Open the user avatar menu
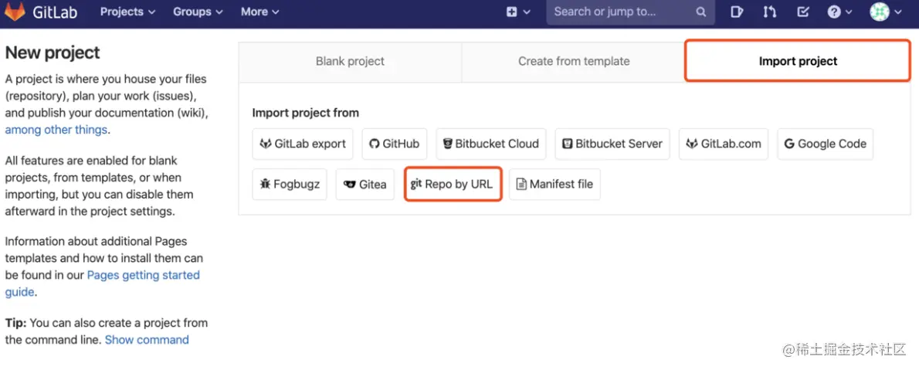919x370 pixels. (x=885, y=12)
